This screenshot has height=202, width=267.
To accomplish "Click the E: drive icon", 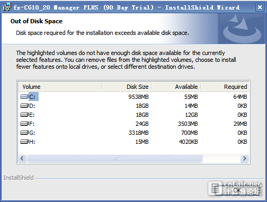I will point(24,115).
